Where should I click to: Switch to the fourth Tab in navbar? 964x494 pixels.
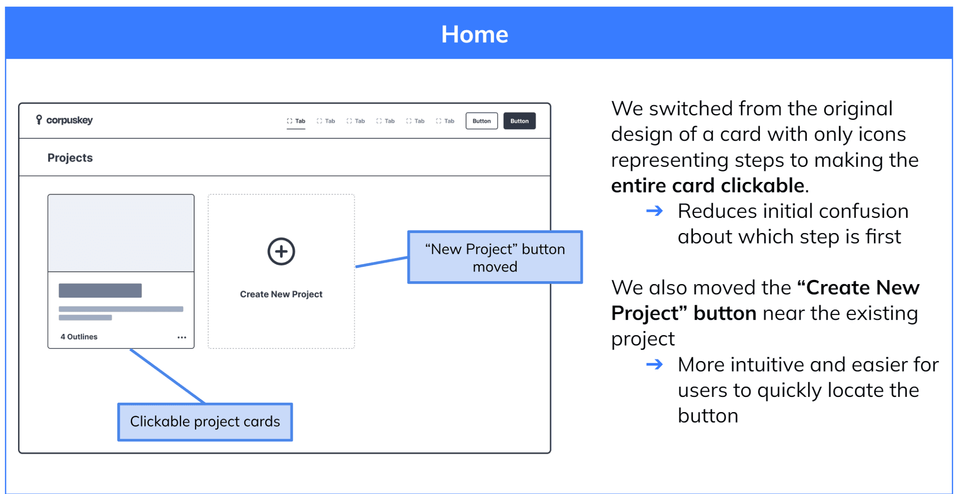[386, 121]
